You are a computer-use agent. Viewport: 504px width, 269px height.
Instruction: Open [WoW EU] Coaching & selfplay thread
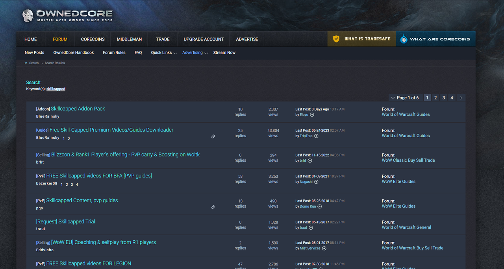coord(104,242)
